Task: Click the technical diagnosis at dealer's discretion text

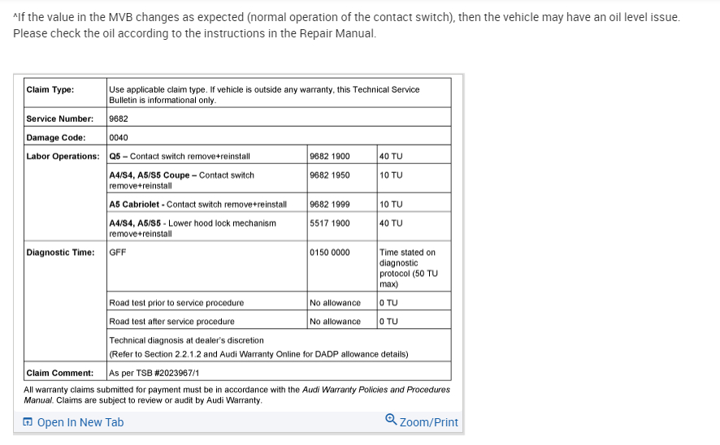Action: (x=187, y=340)
